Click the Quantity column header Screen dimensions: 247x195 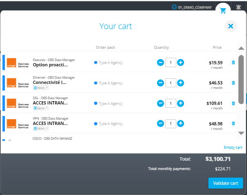click(161, 48)
